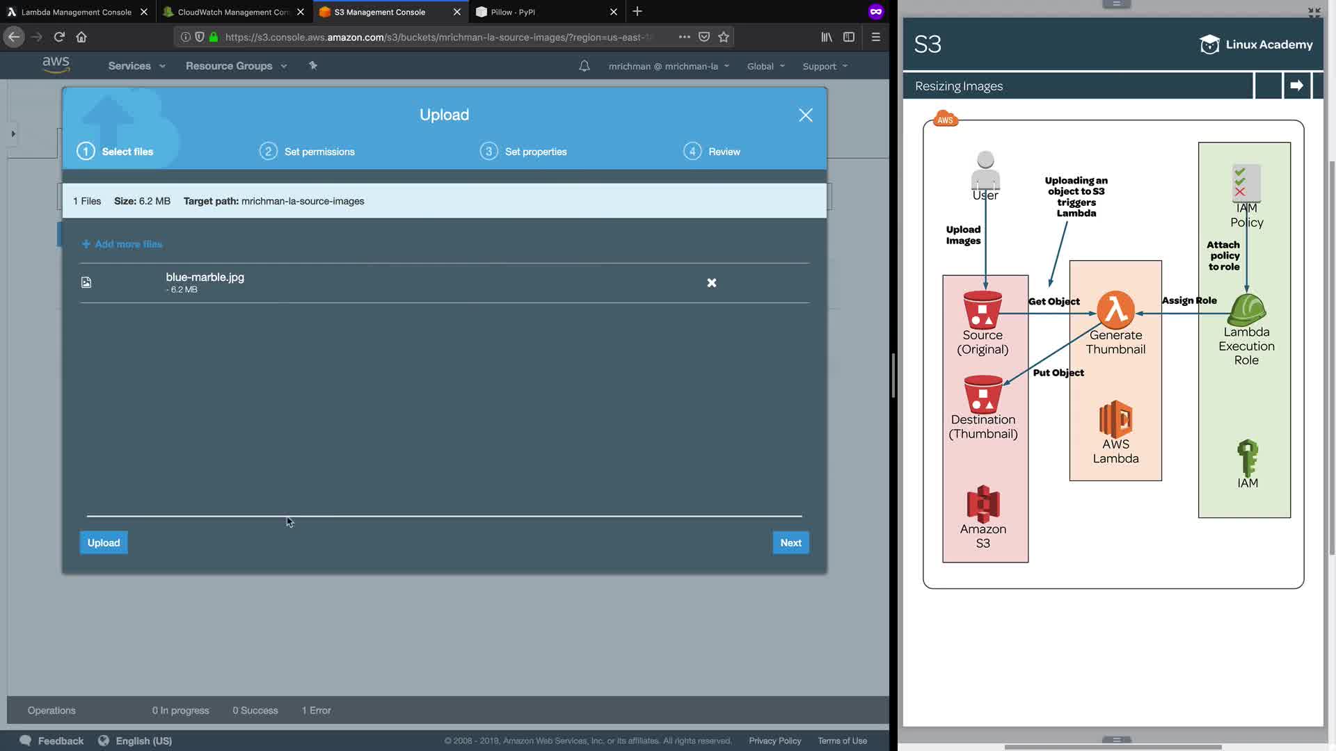Open the browser home page icon
Screen dimensions: 1336x751
pos(81,37)
